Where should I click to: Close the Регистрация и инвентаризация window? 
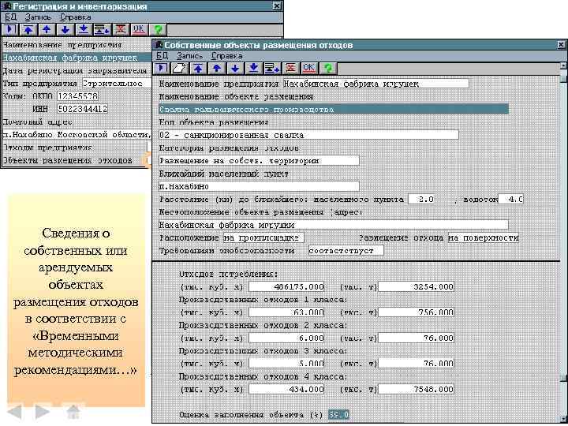(276, 6)
